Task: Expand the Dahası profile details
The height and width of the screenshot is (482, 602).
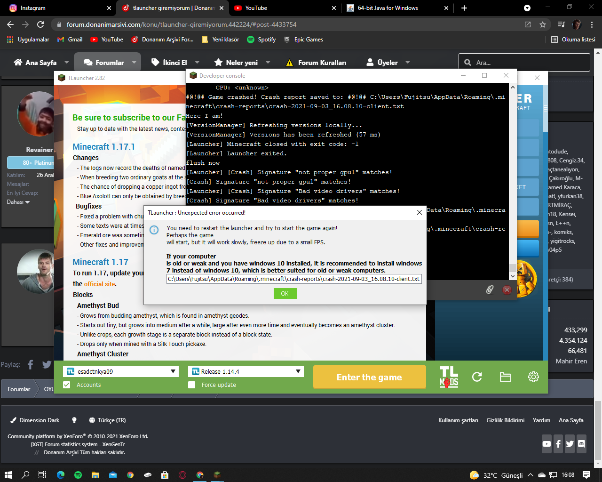Action: 18,202
